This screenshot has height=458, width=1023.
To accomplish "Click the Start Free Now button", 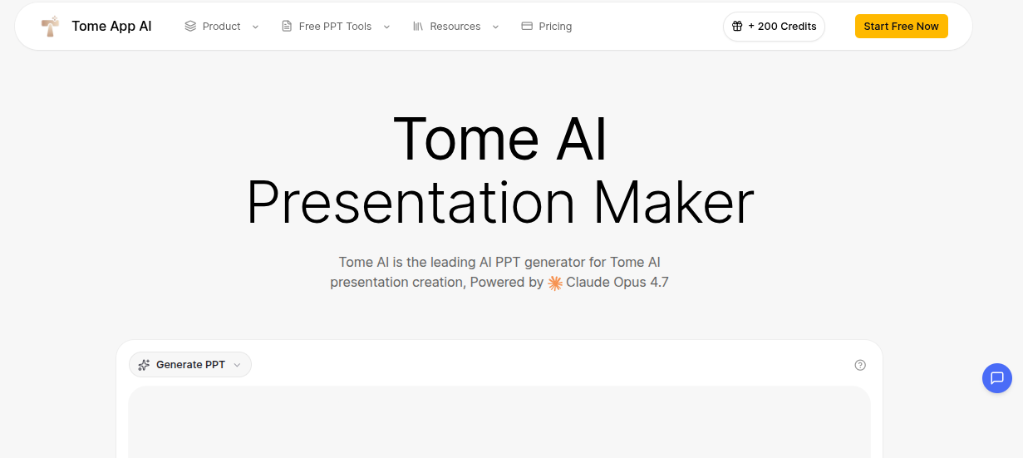I will [902, 27].
